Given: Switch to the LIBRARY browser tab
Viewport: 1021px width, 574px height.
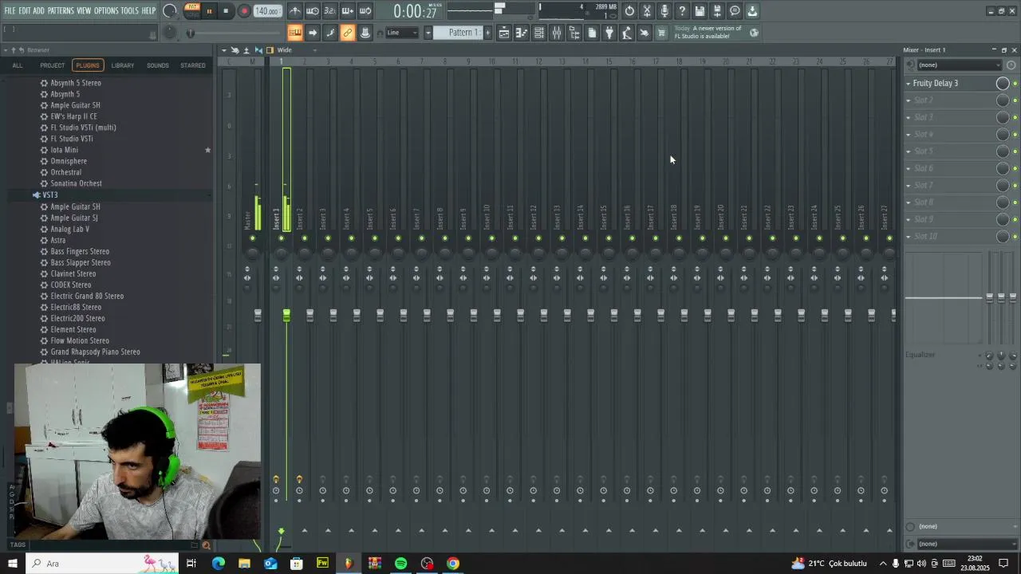Looking at the screenshot, I should [x=123, y=65].
